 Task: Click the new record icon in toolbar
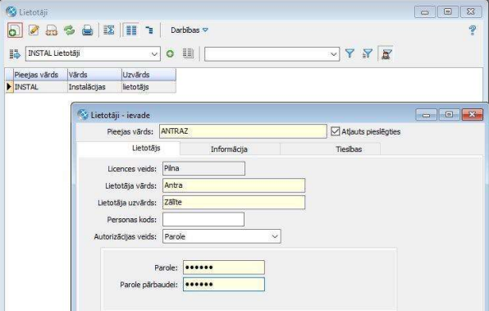pos(15,30)
